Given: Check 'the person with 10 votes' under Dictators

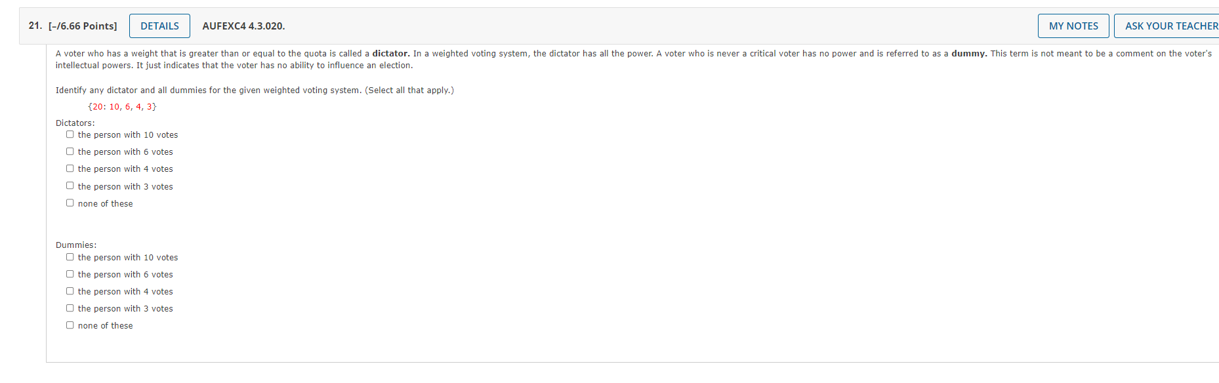Looking at the screenshot, I should (70, 134).
